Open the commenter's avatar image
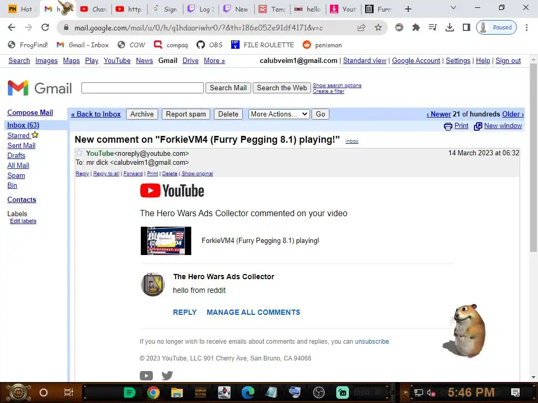This screenshot has height=403, width=538. pos(153,284)
